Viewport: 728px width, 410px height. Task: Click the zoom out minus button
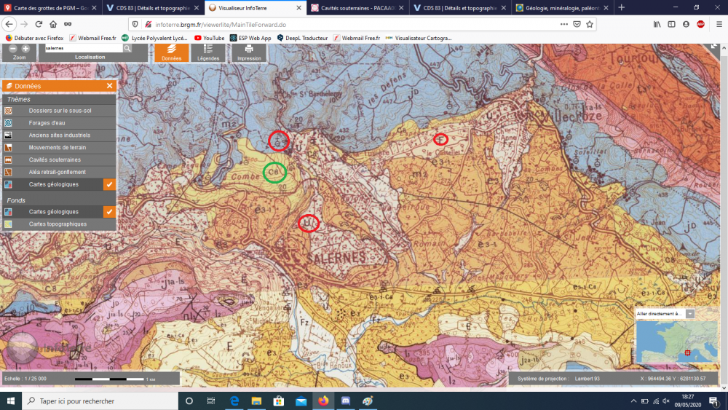click(13, 48)
